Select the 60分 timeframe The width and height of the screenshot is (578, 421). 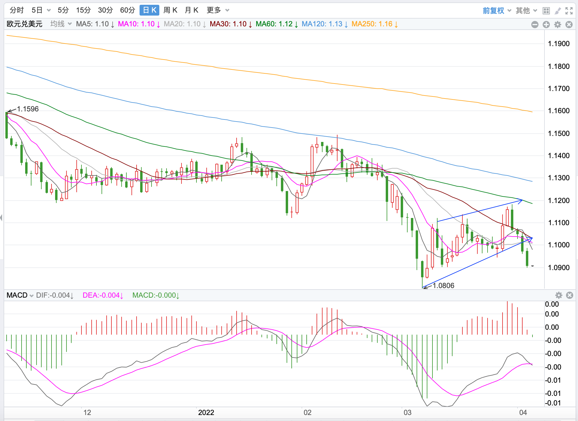click(x=127, y=10)
